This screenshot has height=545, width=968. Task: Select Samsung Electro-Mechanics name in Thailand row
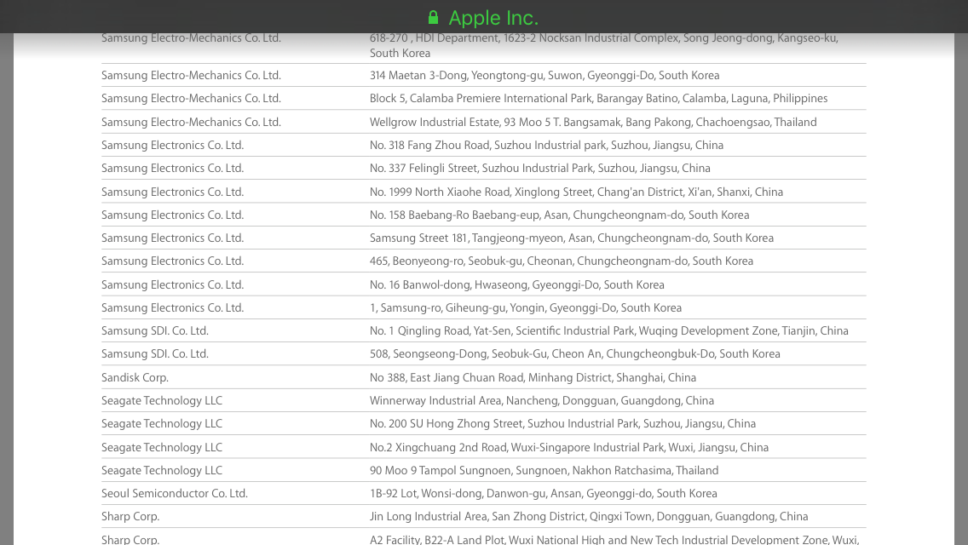[x=192, y=123]
